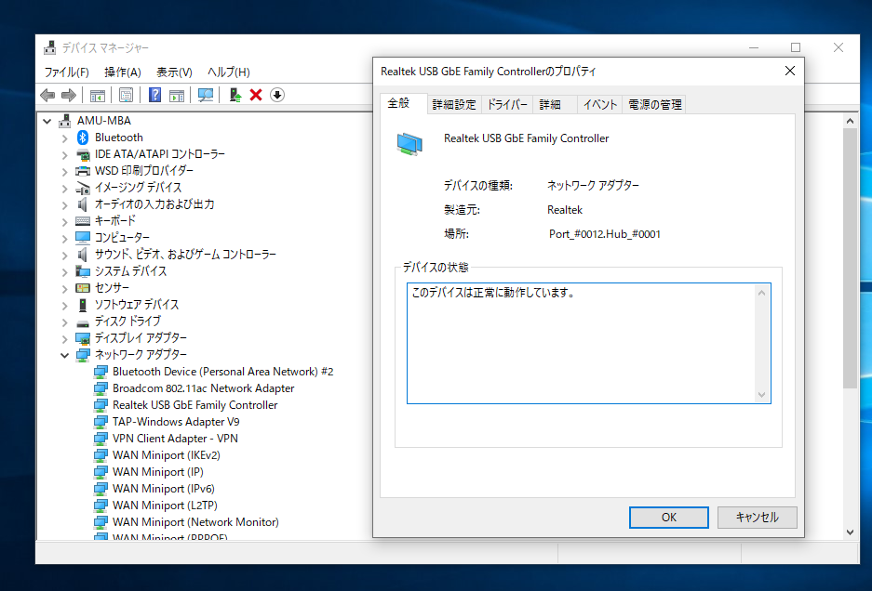The width and height of the screenshot is (872, 591).
Task: Click the show/hide console tree toolbar icon
Action: tap(98, 95)
